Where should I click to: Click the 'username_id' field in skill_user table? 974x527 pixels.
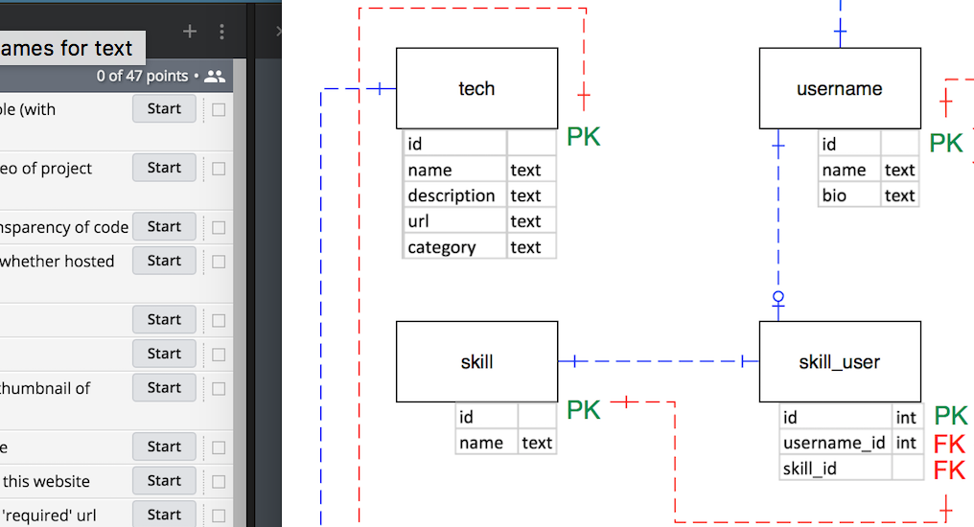(836, 443)
